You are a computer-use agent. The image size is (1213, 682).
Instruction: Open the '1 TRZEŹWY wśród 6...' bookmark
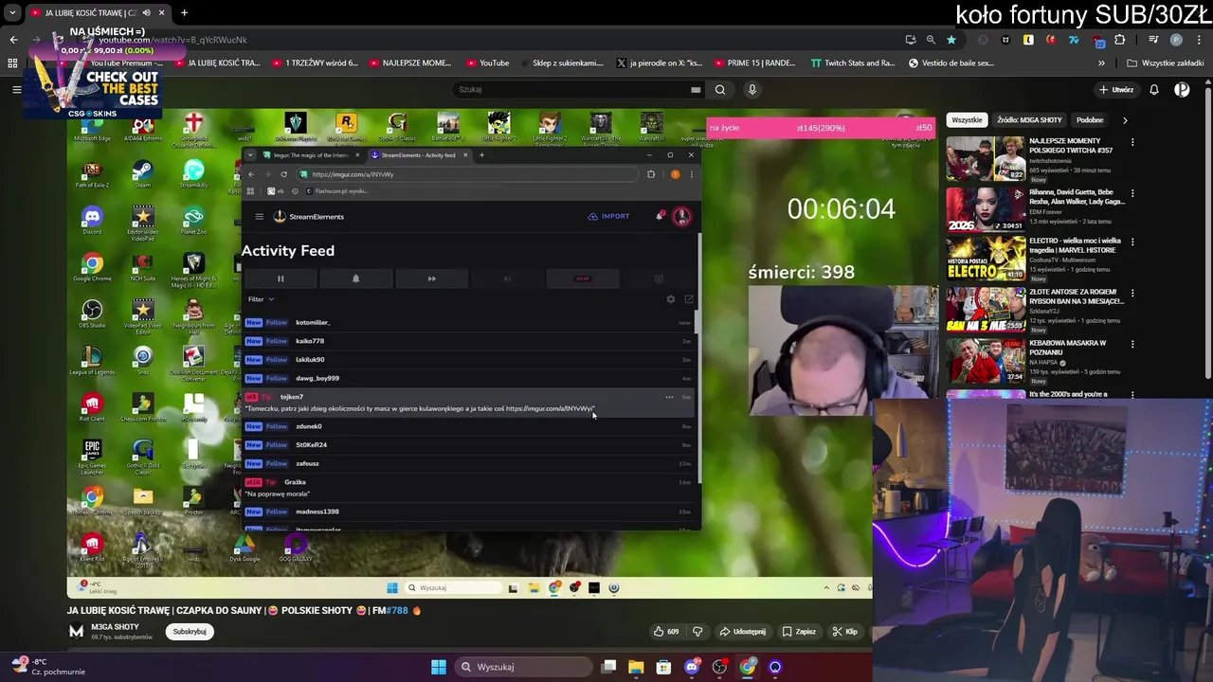(316, 63)
